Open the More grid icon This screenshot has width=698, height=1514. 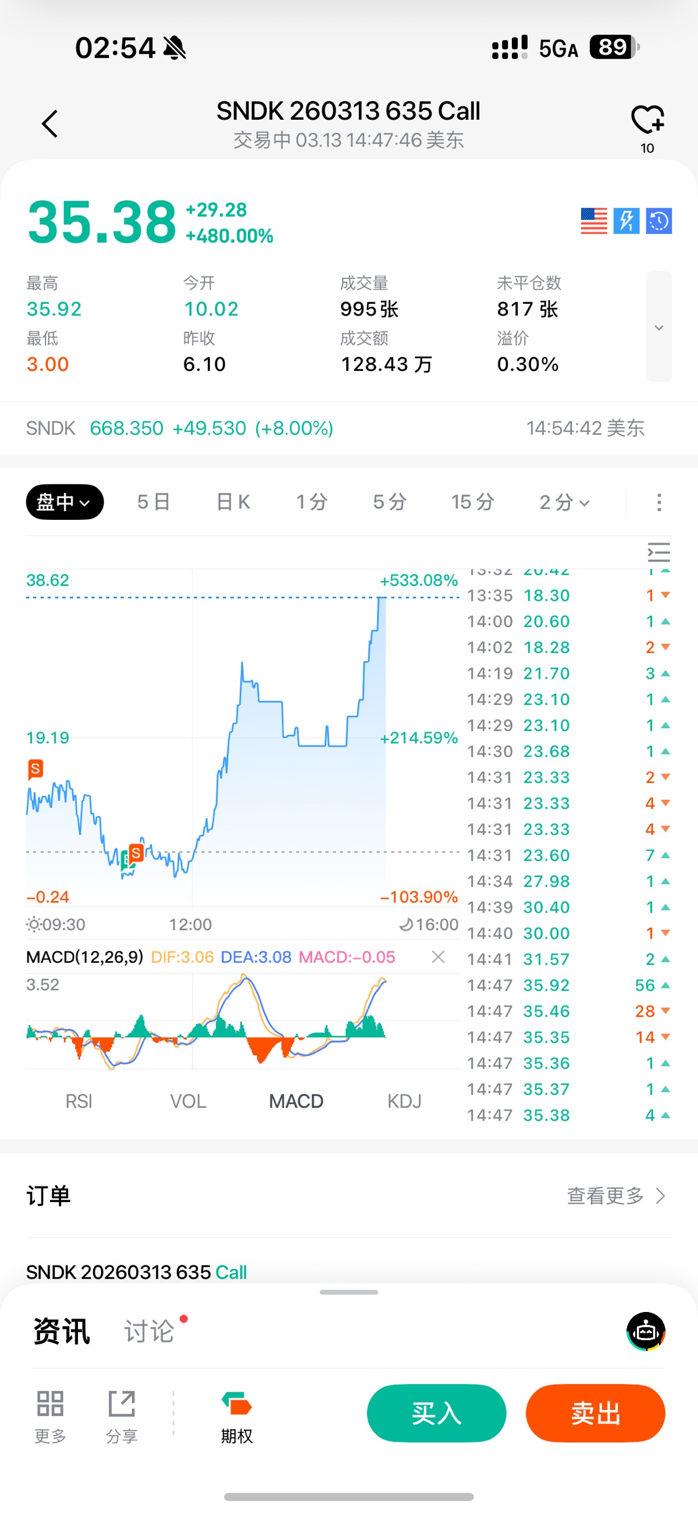(x=50, y=1416)
